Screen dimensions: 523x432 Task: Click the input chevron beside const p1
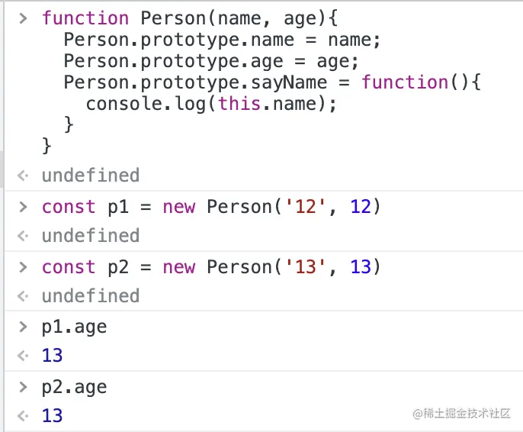(23, 207)
